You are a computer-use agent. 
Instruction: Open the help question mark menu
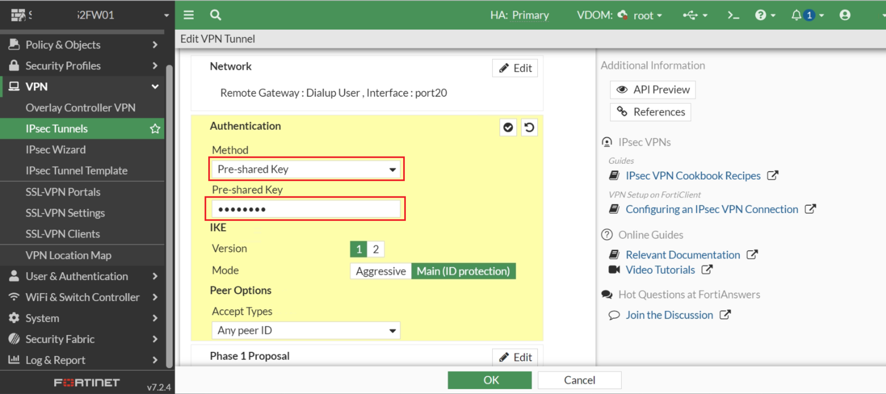pyautogui.click(x=764, y=15)
